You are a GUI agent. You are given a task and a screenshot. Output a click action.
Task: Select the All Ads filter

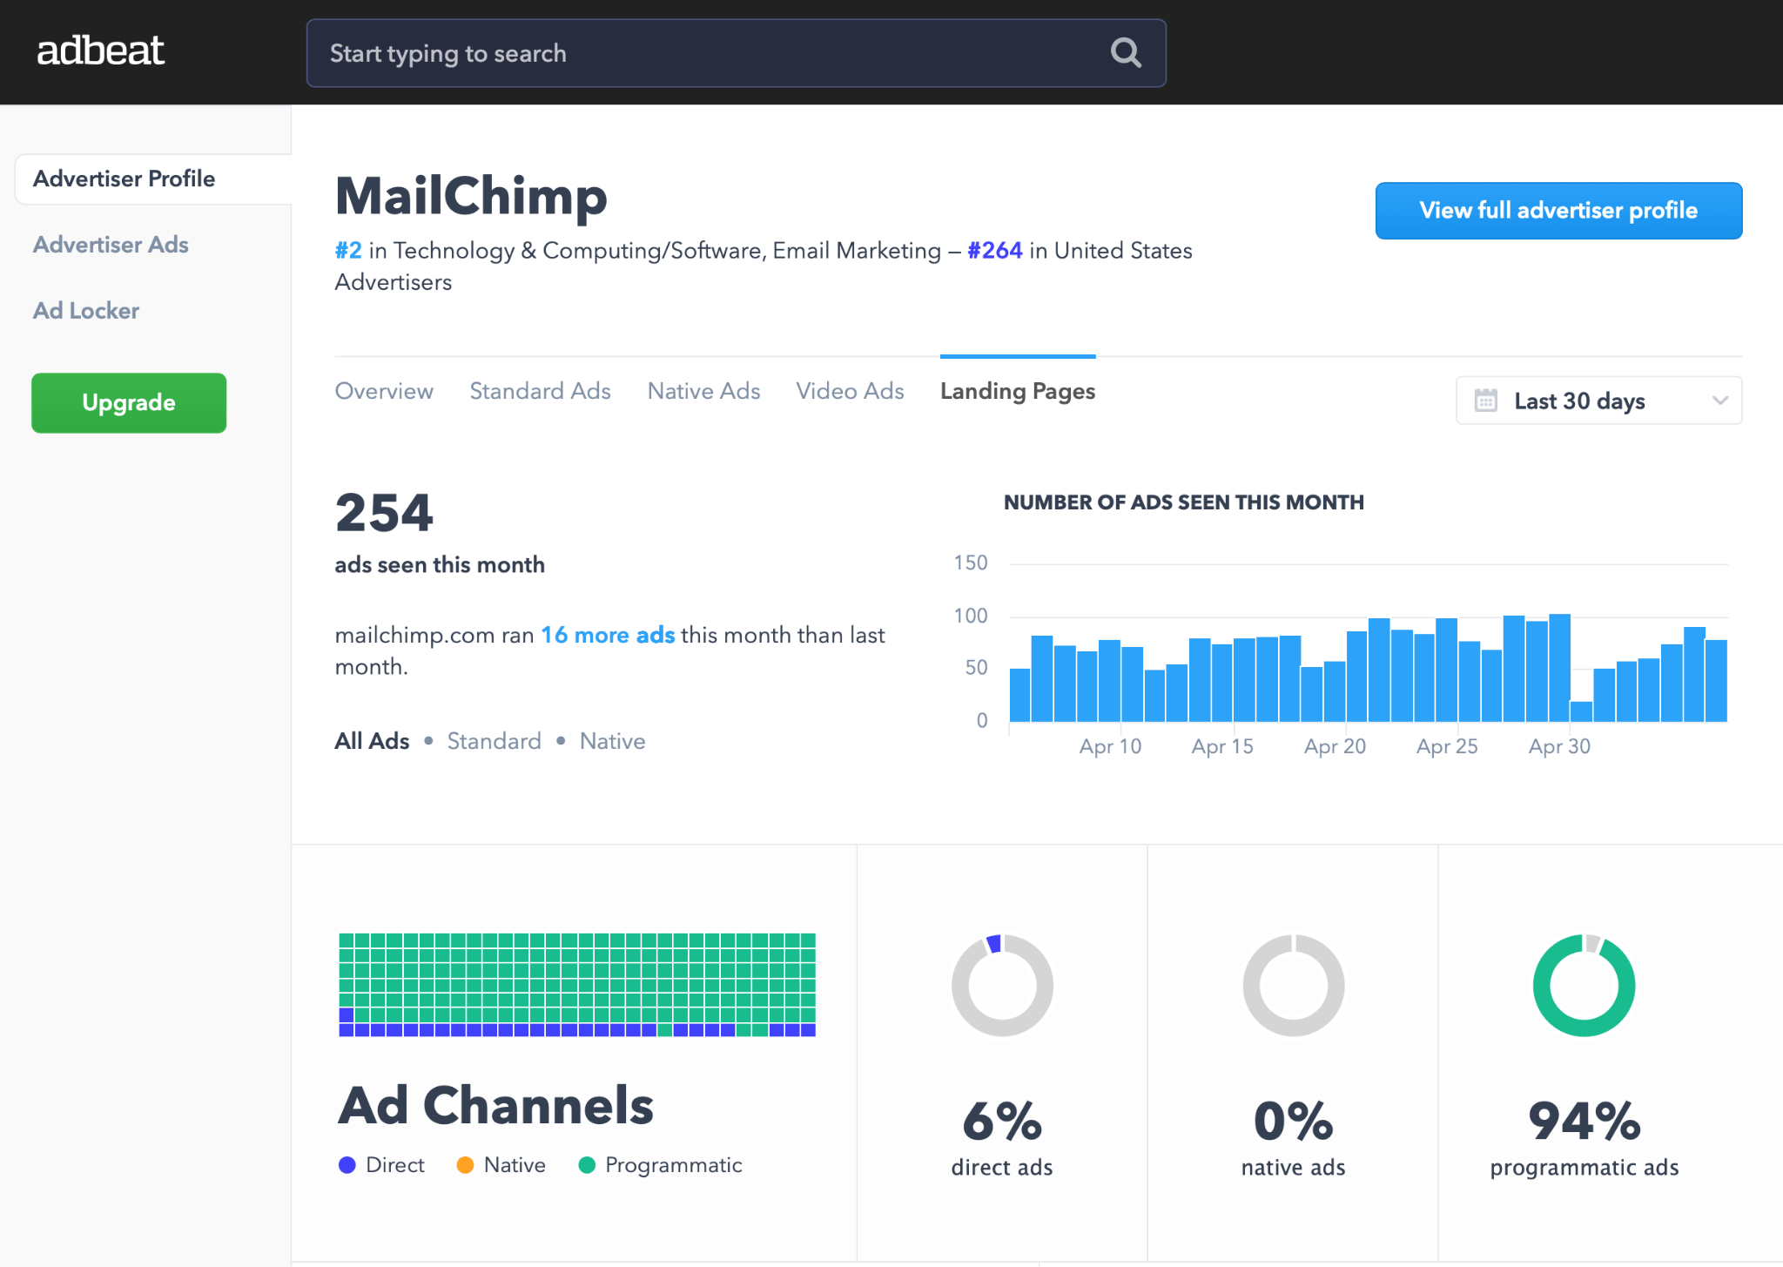coord(371,740)
